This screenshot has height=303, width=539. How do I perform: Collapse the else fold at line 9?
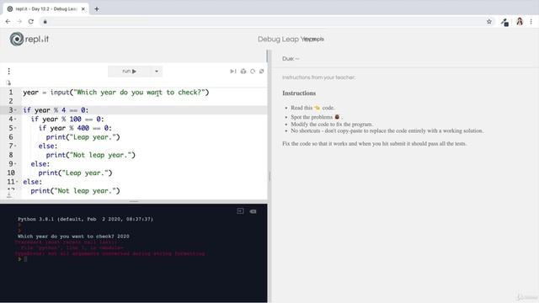coord(15,164)
